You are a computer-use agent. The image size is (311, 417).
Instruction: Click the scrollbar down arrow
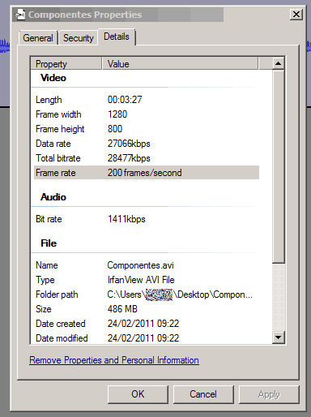278,337
